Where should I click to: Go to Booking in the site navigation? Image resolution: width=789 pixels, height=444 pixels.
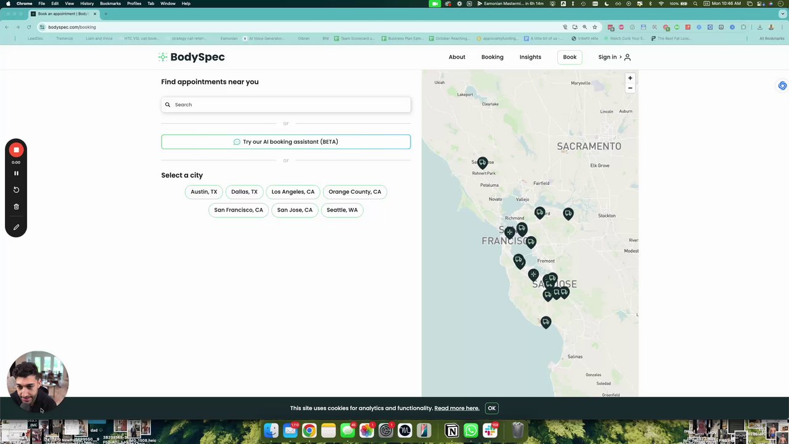[x=493, y=57]
